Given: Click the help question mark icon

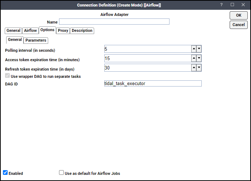Looking at the screenshot, I should pyautogui.click(x=221, y=5).
